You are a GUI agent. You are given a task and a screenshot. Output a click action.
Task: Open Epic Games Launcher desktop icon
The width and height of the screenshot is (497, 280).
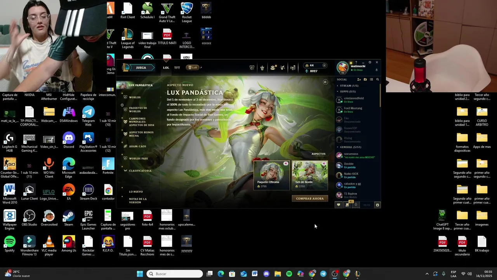pos(89,220)
